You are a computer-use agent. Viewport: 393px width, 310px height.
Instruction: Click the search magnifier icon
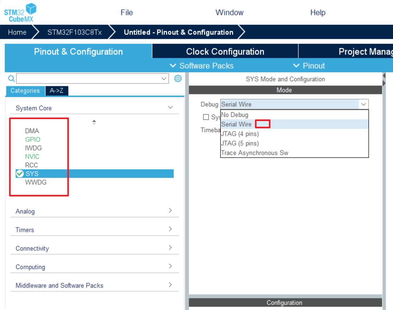[x=11, y=78]
